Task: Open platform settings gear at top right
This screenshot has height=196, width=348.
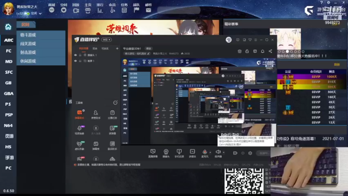Action: 328,3
